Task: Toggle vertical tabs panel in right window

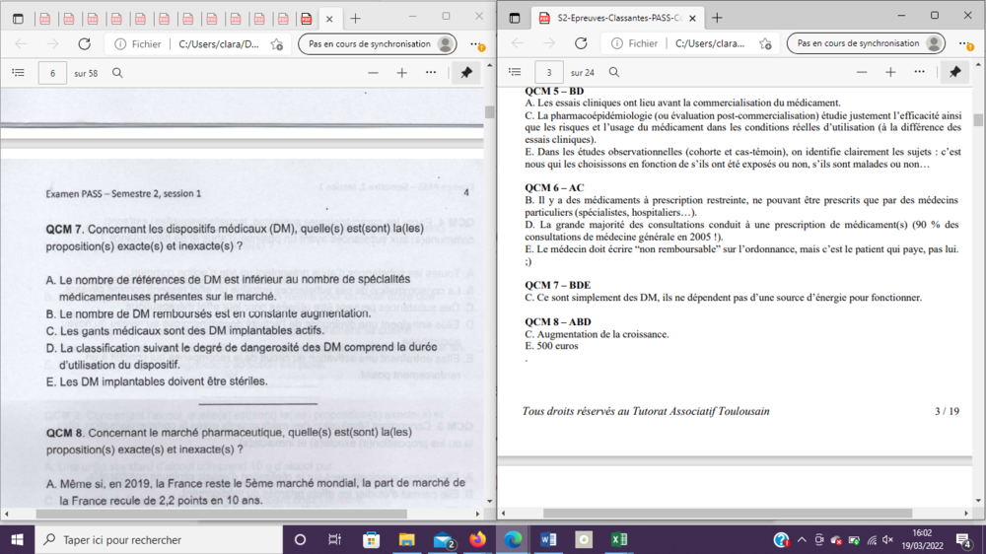Action: click(515, 18)
